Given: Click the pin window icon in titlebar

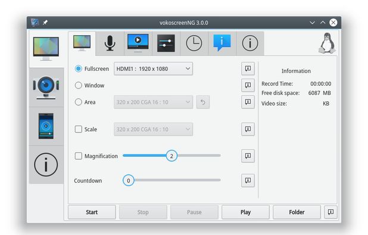Looking at the screenshot, I should (x=45, y=23).
